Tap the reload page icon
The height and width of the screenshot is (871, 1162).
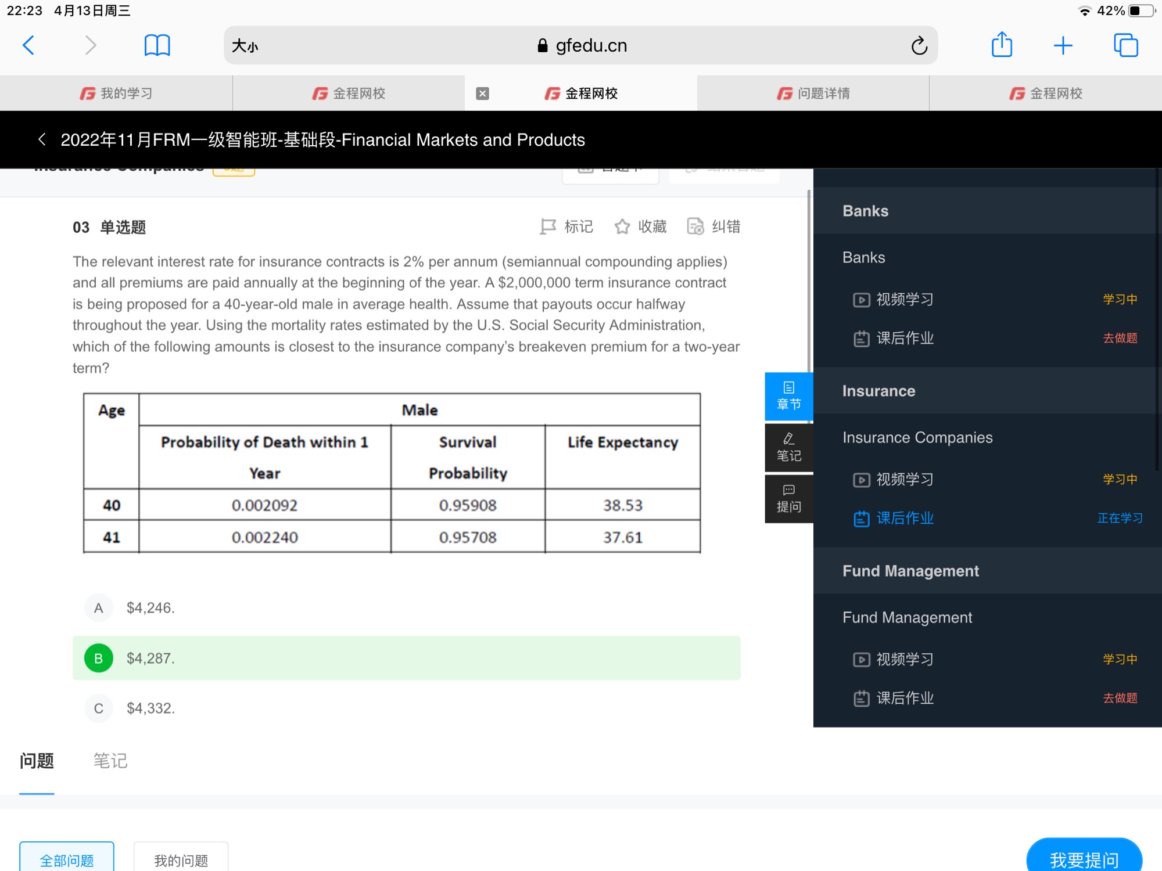[919, 45]
